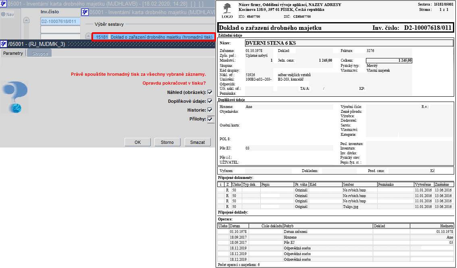The height and width of the screenshot is (268, 457).
Task: Click the app icon in the outer title bar dated 18.02.2020
Action: [3, 4]
